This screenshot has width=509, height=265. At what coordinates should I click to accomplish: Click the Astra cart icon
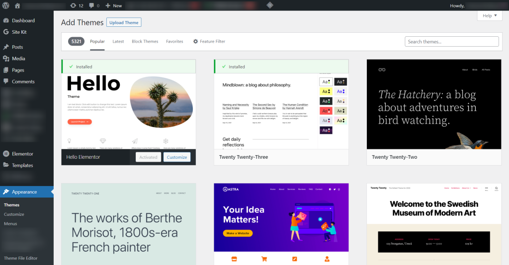coord(264,259)
